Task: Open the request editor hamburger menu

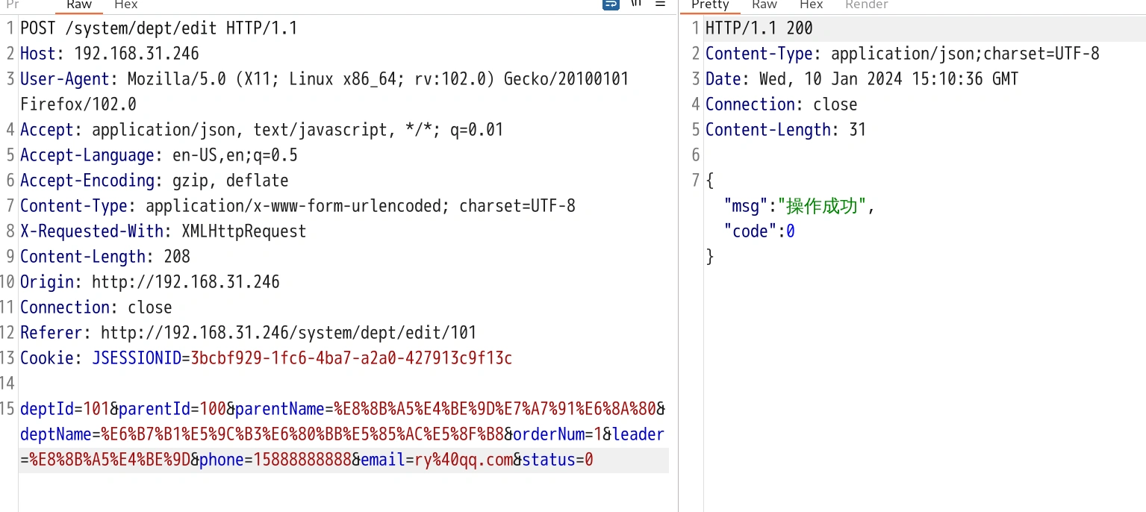Action: [x=660, y=4]
